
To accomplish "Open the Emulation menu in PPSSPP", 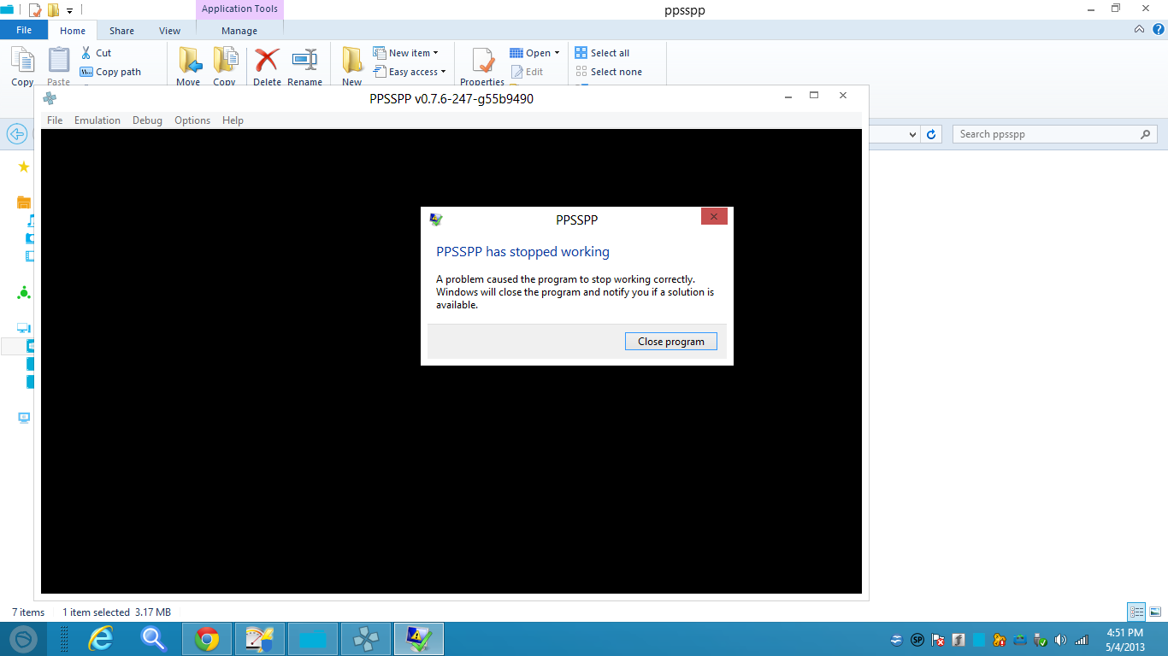I will 97,120.
